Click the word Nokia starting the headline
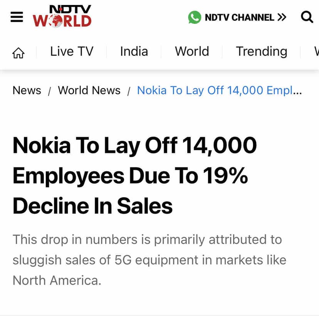 click(x=42, y=145)
